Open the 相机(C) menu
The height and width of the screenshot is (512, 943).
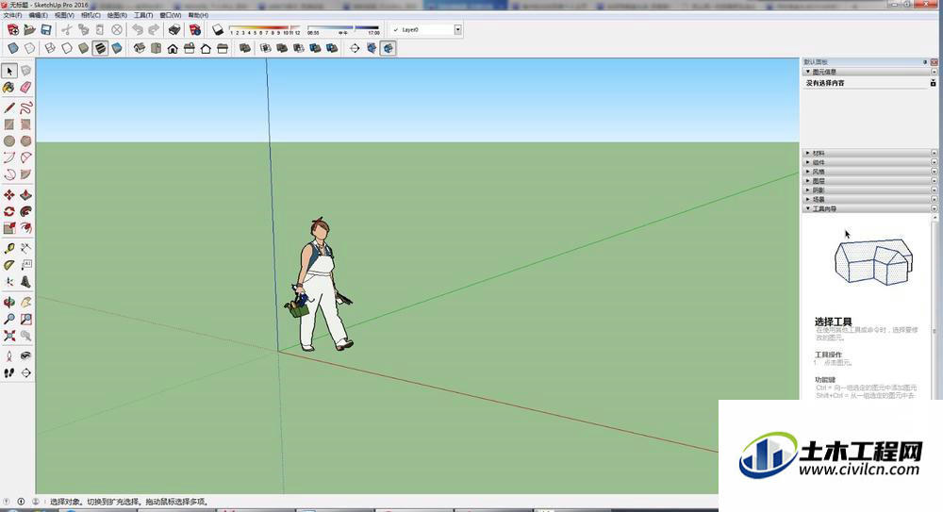[91, 15]
